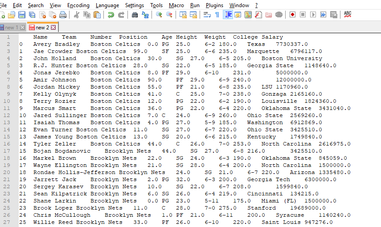Toggle the Document Map icon
The width and height of the screenshot is (381, 227).
248,15
